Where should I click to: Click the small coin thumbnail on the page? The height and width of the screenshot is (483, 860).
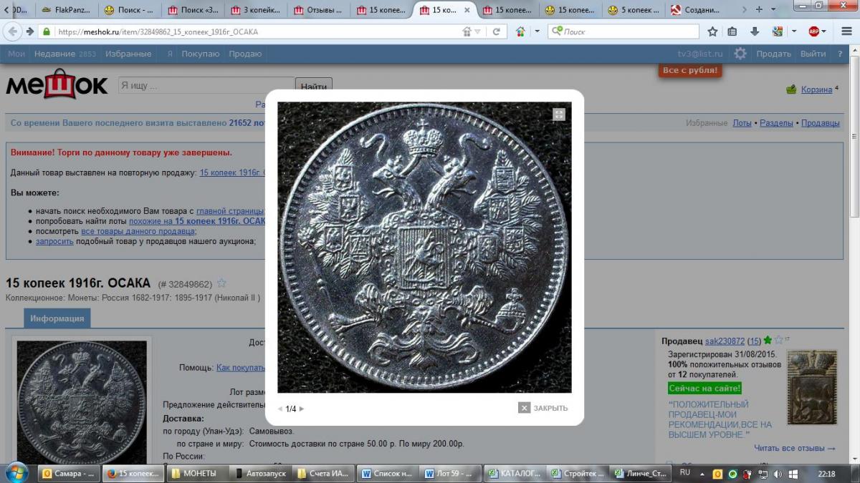click(82, 402)
